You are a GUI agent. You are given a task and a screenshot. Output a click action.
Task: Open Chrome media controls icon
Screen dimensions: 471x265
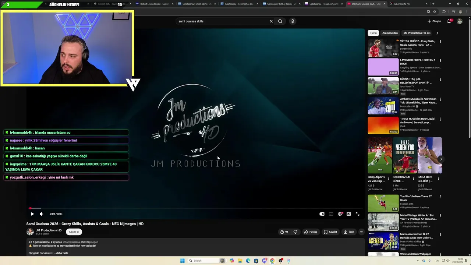pyautogui.click(x=453, y=12)
